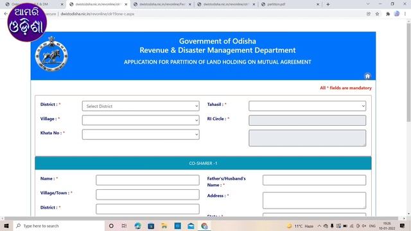This screenshot has width=411, height=231.
Task: Click the ENG language indicator
Action: coord(372,226)
